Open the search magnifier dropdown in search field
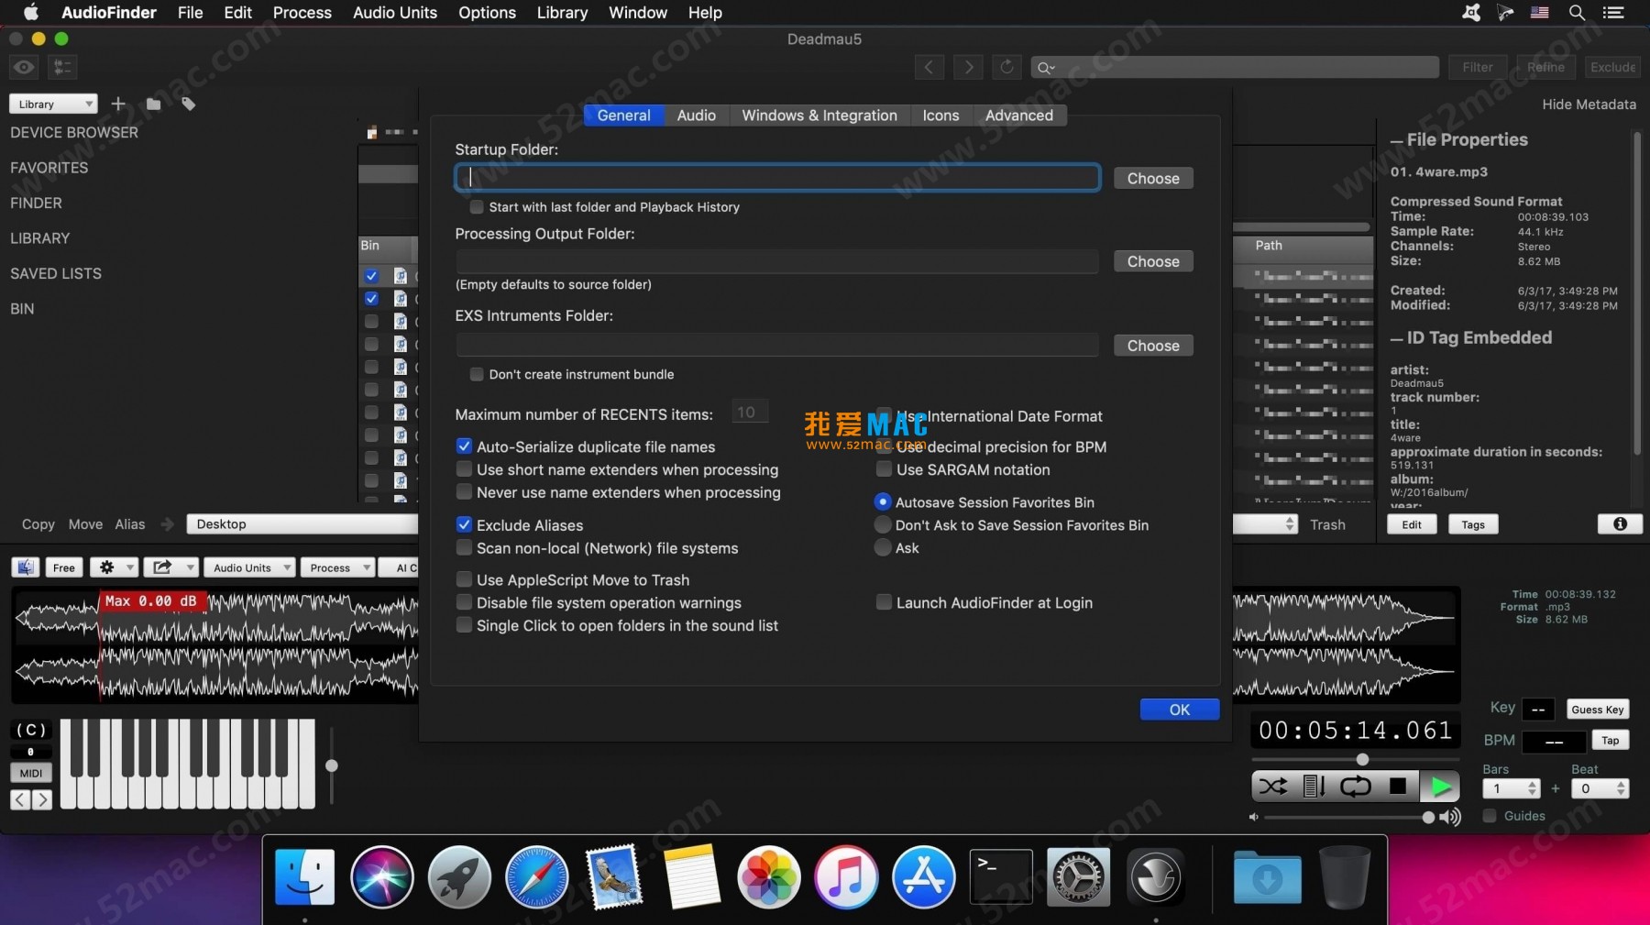 [1045, 67]
